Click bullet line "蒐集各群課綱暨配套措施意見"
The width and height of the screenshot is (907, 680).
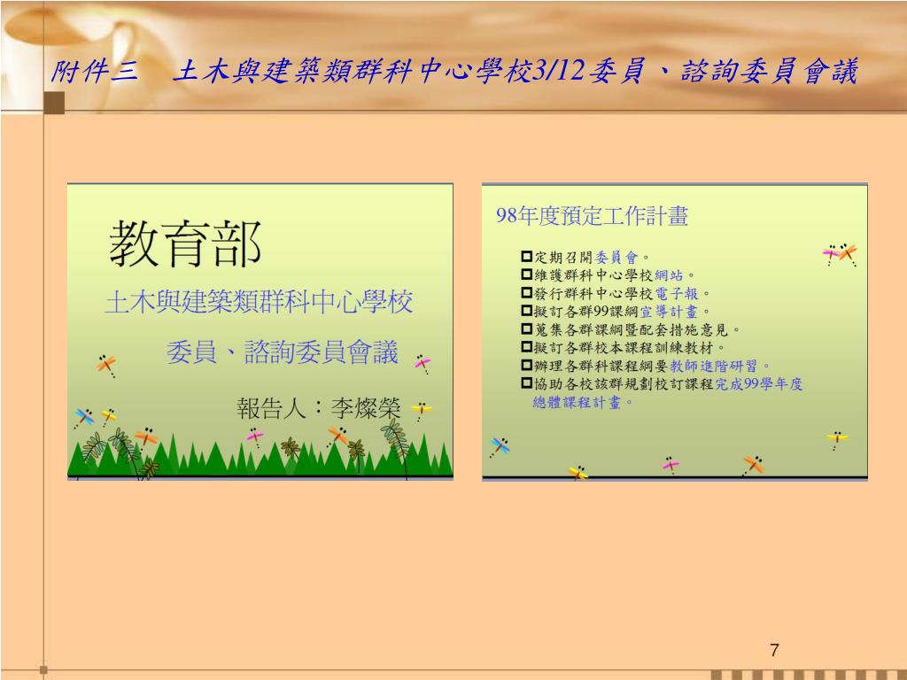point(631,329)
